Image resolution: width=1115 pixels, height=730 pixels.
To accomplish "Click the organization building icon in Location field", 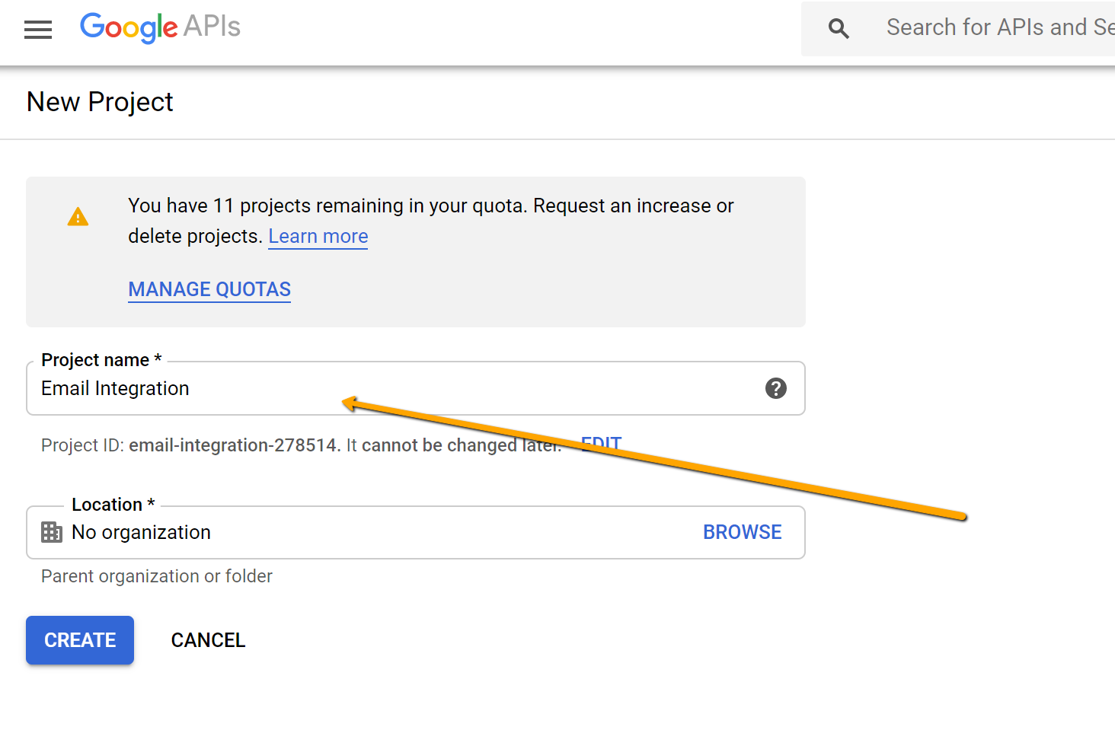I will click(51, 532).
